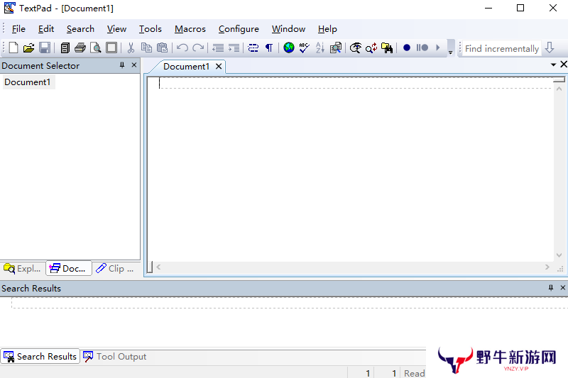
Task: Open the Configure menu
Action: [239, 29]
